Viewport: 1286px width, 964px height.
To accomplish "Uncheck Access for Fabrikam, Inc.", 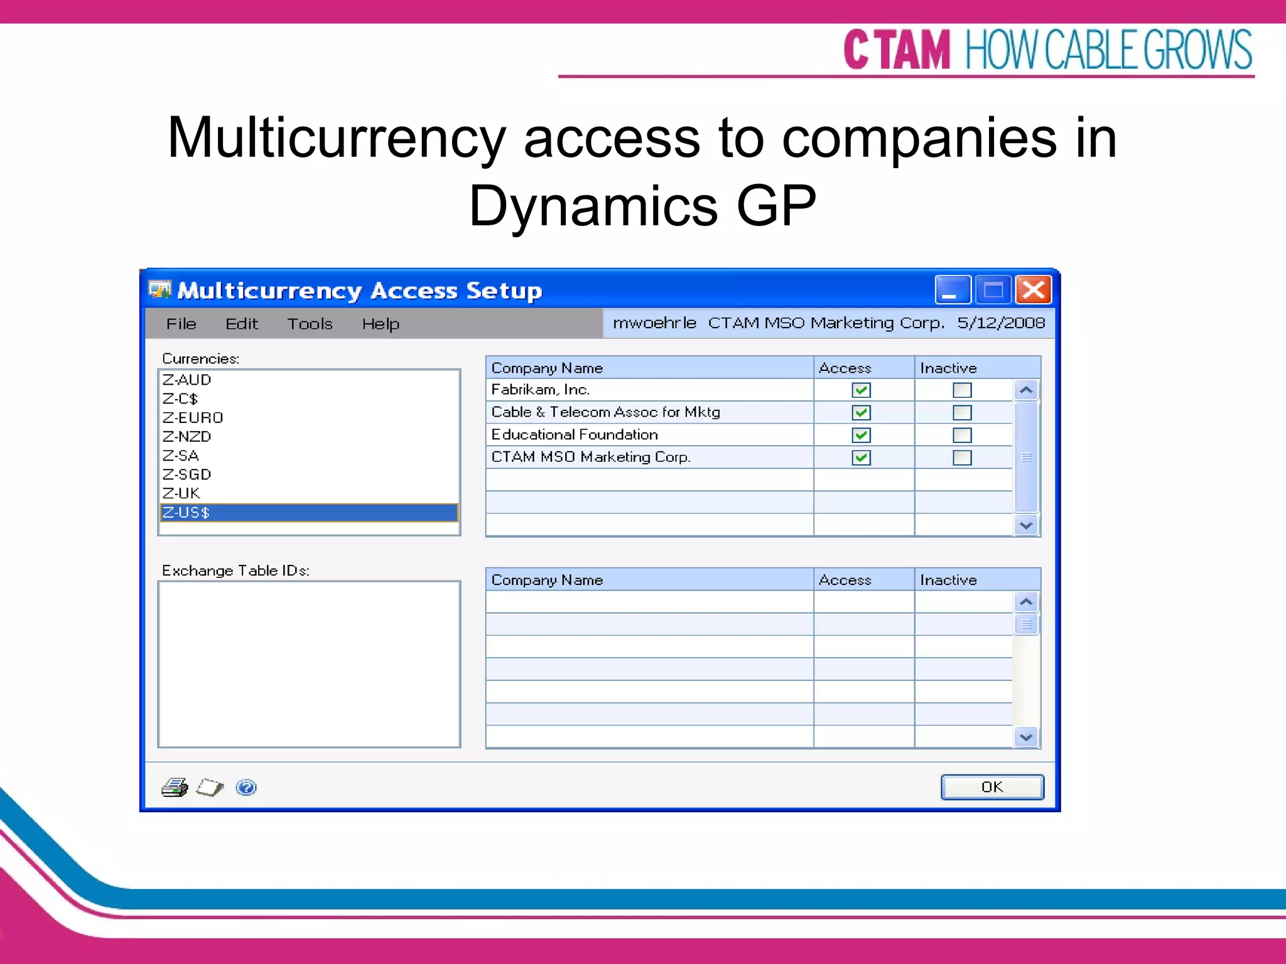I will pos(862,390).
